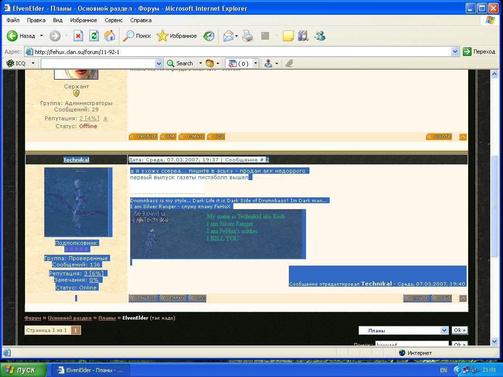Click the Назад back arrow button
This screenshot has width=503, height=377.
pyautogui.click(x=21, y=36)
